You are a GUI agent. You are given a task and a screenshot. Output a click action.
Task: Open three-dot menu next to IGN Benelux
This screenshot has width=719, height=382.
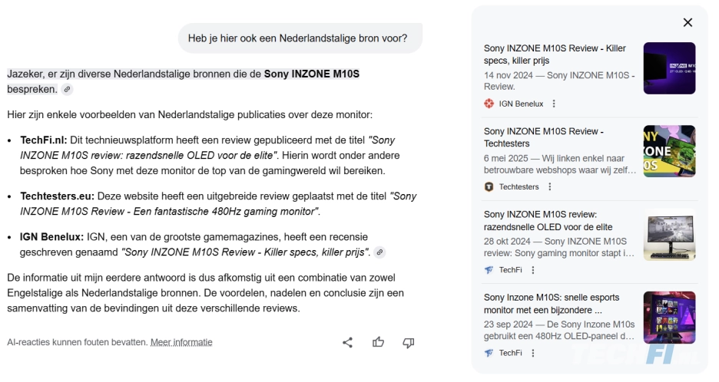click(554, 104)
